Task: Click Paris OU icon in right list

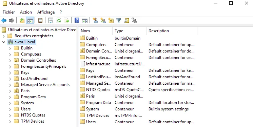Action: pos(82,96)
